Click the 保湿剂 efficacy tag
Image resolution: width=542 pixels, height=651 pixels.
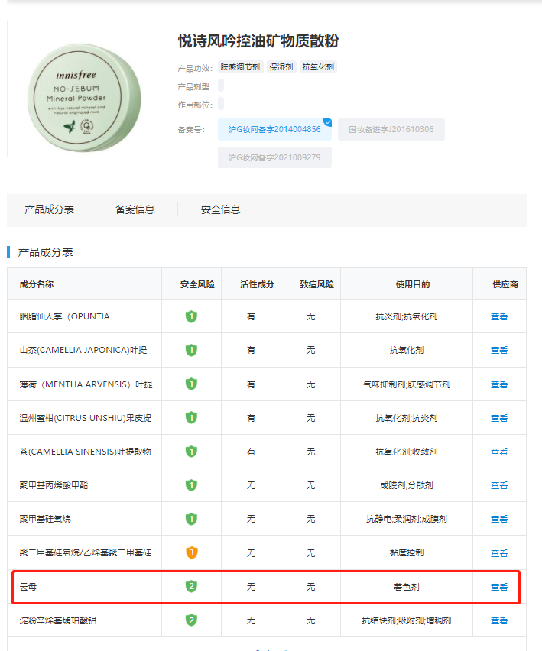click(281, 66)
